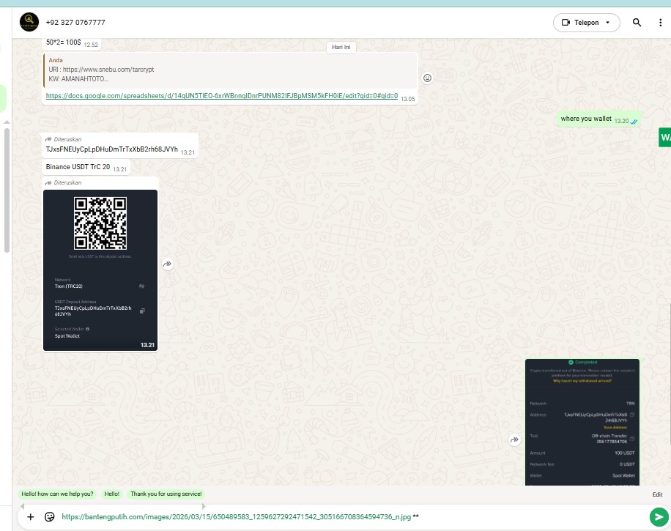Open the Google Sheets link
Viewport: 671px width, 531px height.
click(x=221, y=96)
